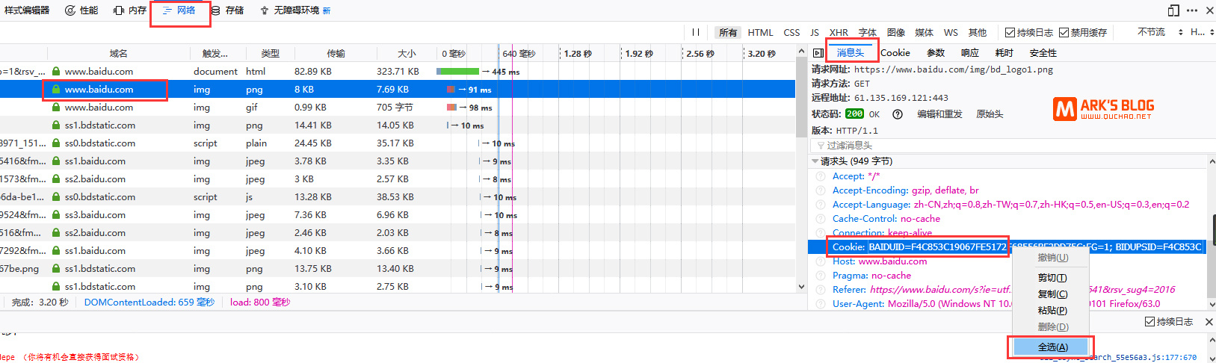Image resolution: width=1216 pixels, height=363 pixels.
Task: Click the help icon beside Accept header
Action: pyautogui.click(x=821, y=176)
